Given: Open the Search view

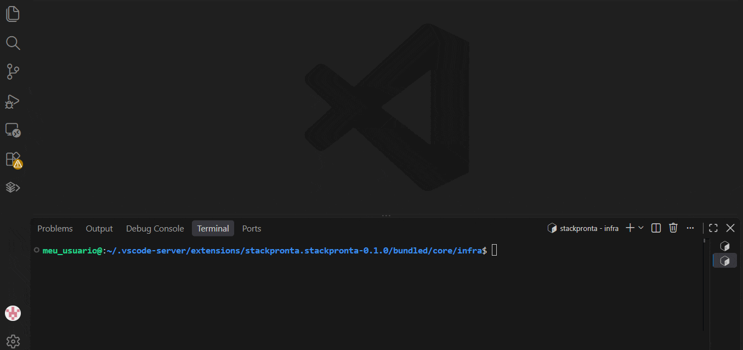Looking at the screenshot, I should point(13,43).
